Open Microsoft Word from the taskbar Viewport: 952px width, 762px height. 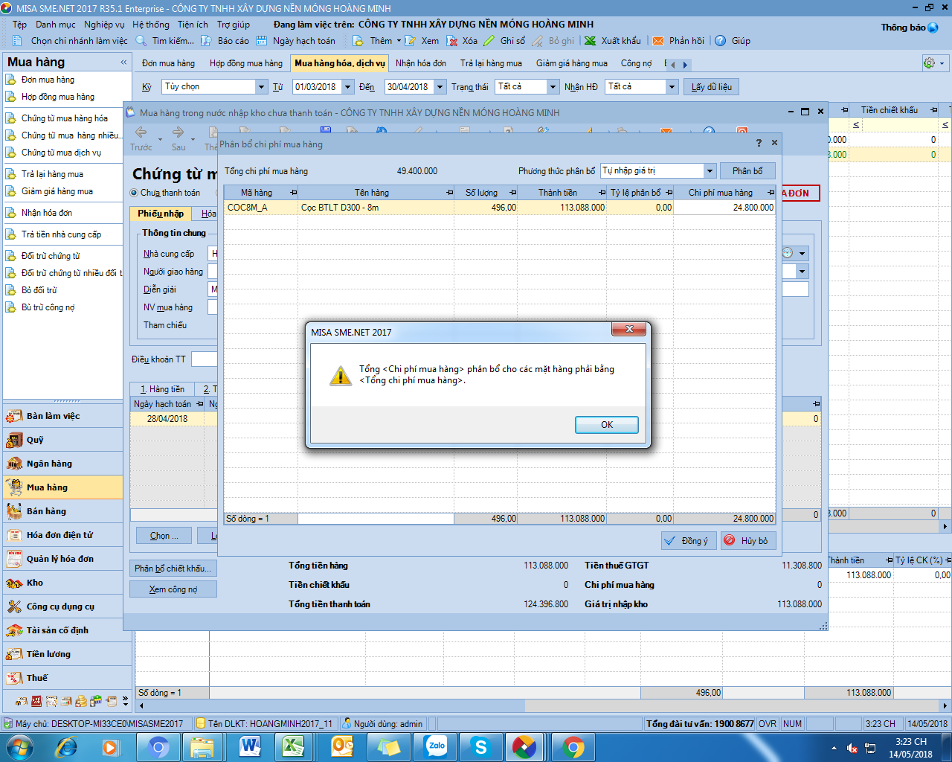[250, 747]
